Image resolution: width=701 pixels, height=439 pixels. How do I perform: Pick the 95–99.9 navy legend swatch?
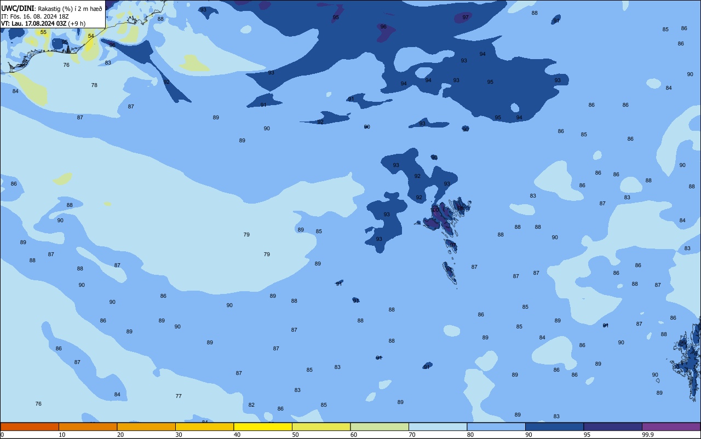[613, 426]
